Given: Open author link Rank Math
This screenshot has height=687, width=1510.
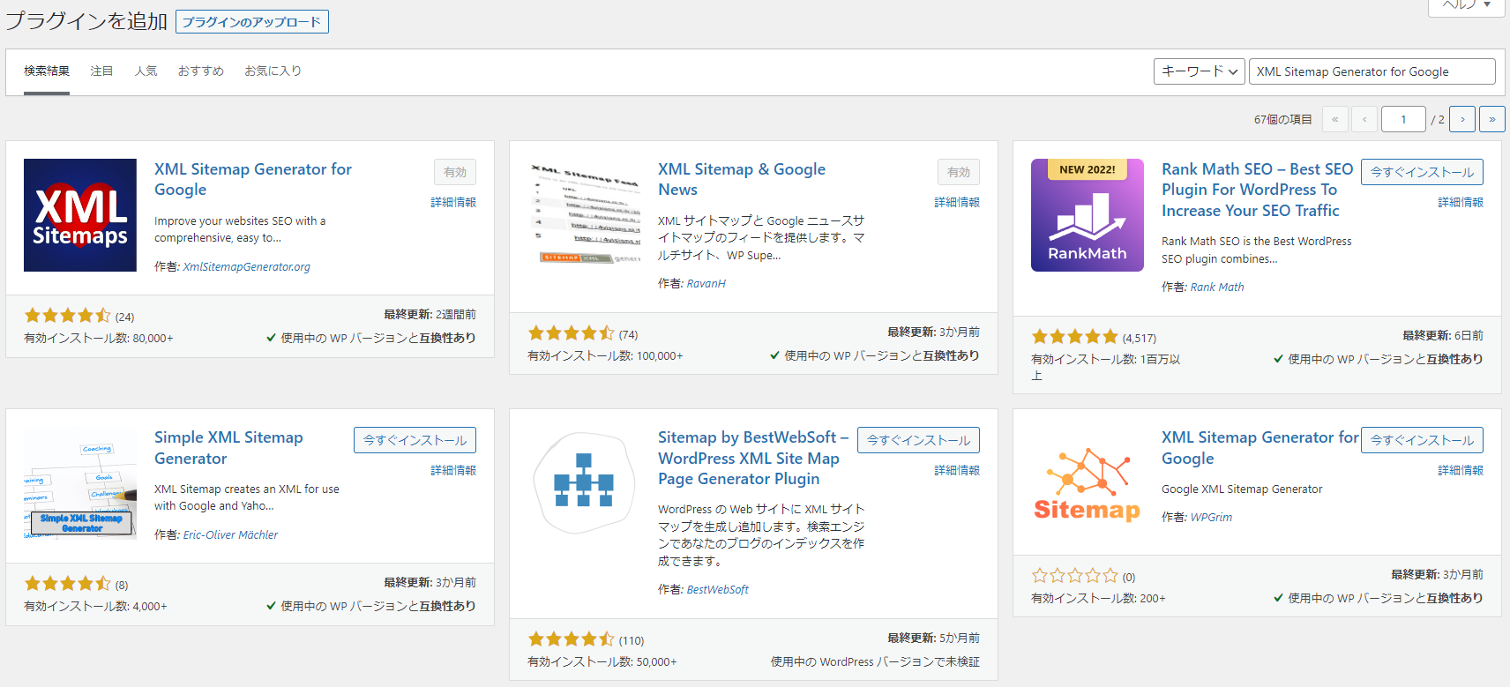Looking at the screenshot, I should click(1217, 287).
